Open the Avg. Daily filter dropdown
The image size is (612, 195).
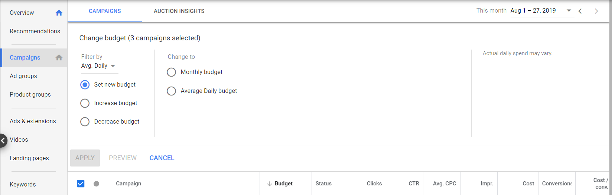pos(98,66)
